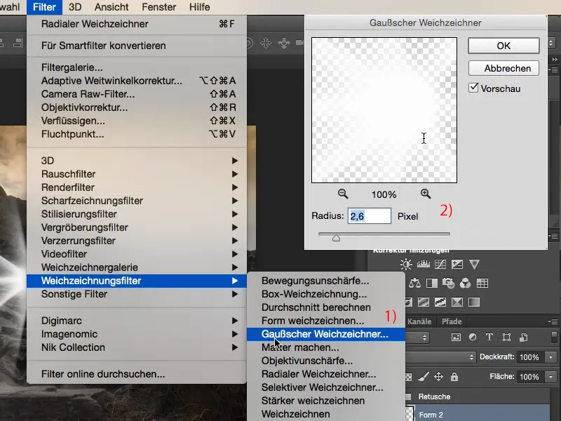Choose Camera Raw-Filter... menu entry
Image resolution: width=561 pixels, height=421 pixels.
coord(137,94)
